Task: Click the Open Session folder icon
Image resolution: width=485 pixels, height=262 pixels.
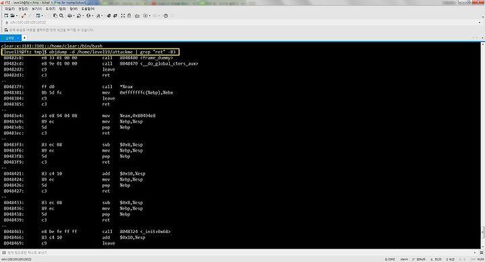Action: pos(12,15)
